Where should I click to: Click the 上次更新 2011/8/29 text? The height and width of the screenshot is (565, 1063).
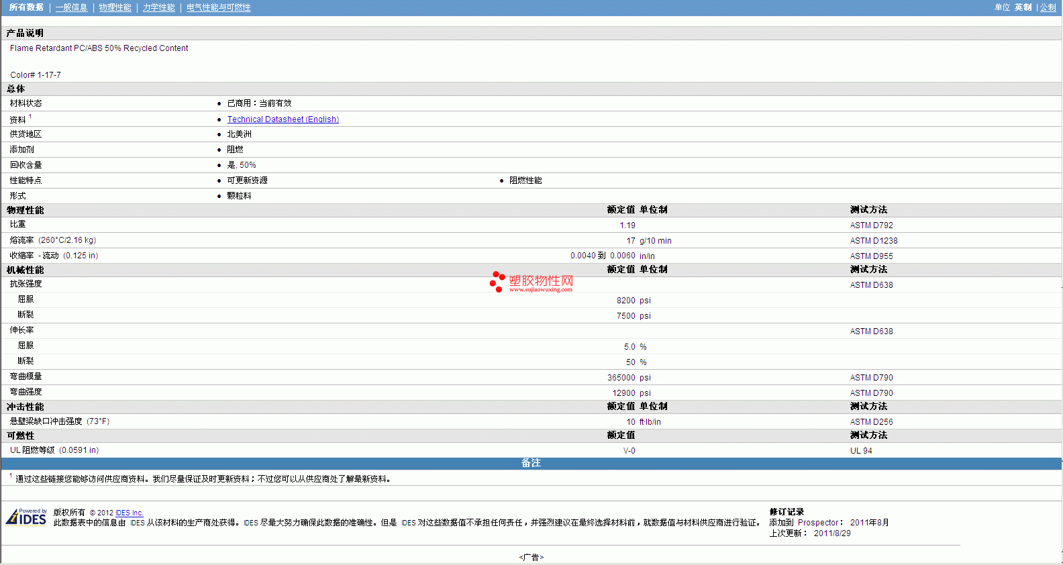click(810, 533)
